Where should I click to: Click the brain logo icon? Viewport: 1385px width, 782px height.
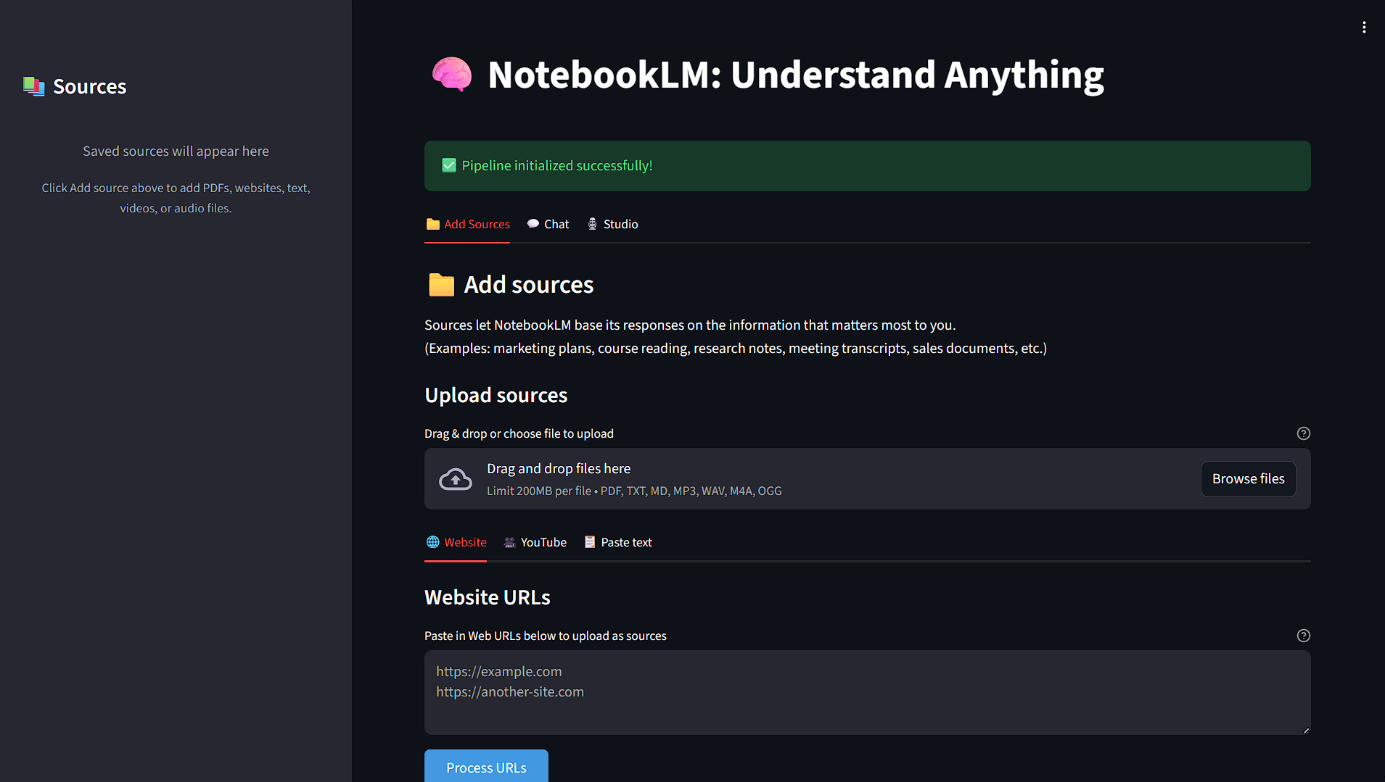coord(452,75)
